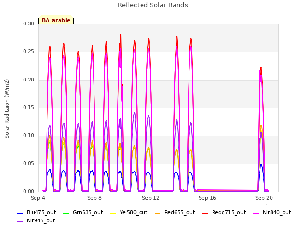Click the 0.25 y-axis tick label

click(x=29, y=52)
